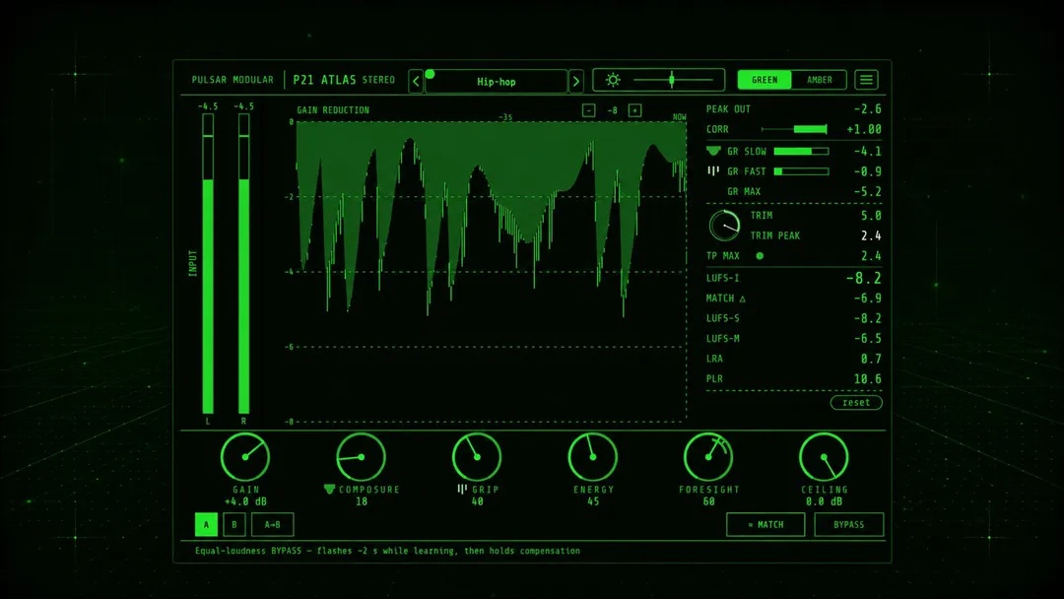Open the hamburger menu

pyautogui.click(x=866, y=80)
